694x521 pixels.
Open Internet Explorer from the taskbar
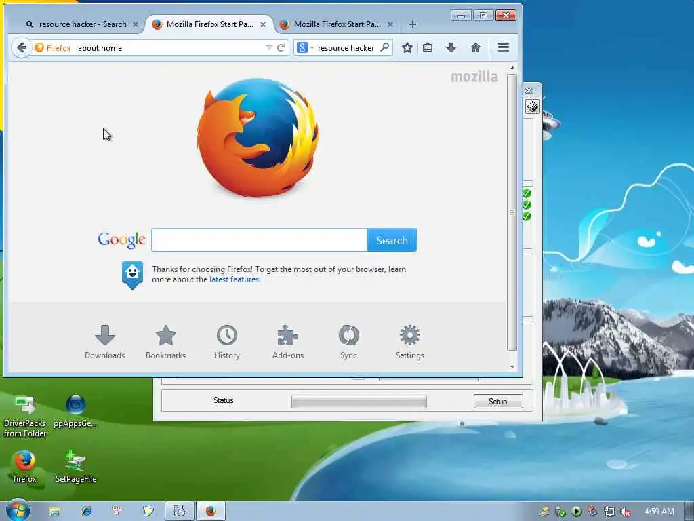pos(86,512)
